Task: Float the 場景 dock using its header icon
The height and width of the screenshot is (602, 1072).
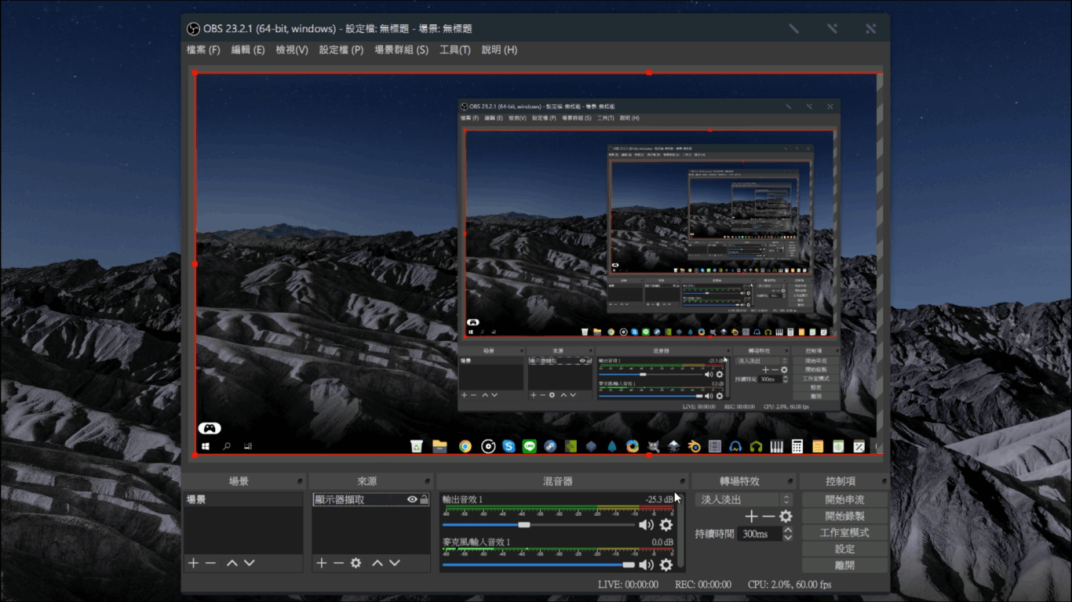Action: [x=300, y=481]
